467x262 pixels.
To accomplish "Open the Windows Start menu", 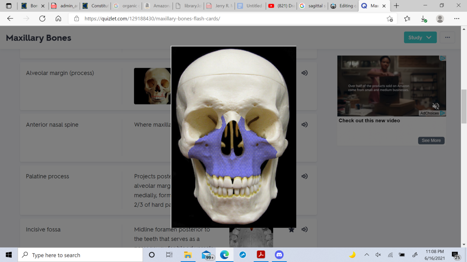I will tap(9, 255).
